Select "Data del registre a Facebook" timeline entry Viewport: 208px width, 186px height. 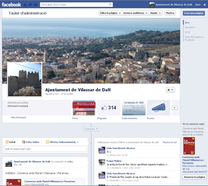point(194,38)
